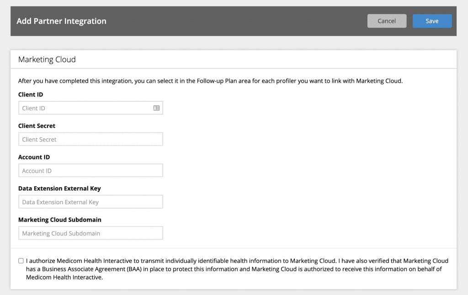Click the Cancel button
The image size is (468, 295).
pos(387,21)
